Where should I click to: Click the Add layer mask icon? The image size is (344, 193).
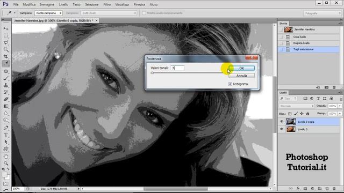305,188
